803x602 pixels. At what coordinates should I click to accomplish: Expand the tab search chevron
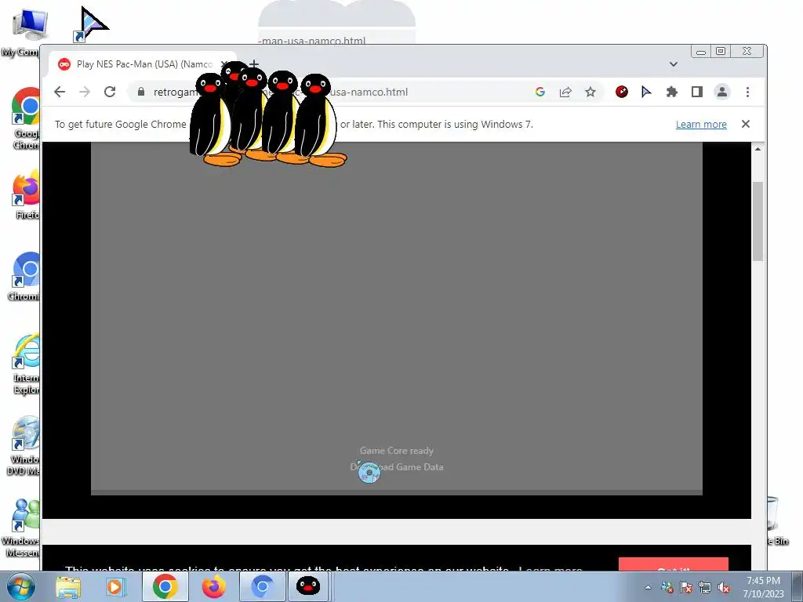[674, 64]
